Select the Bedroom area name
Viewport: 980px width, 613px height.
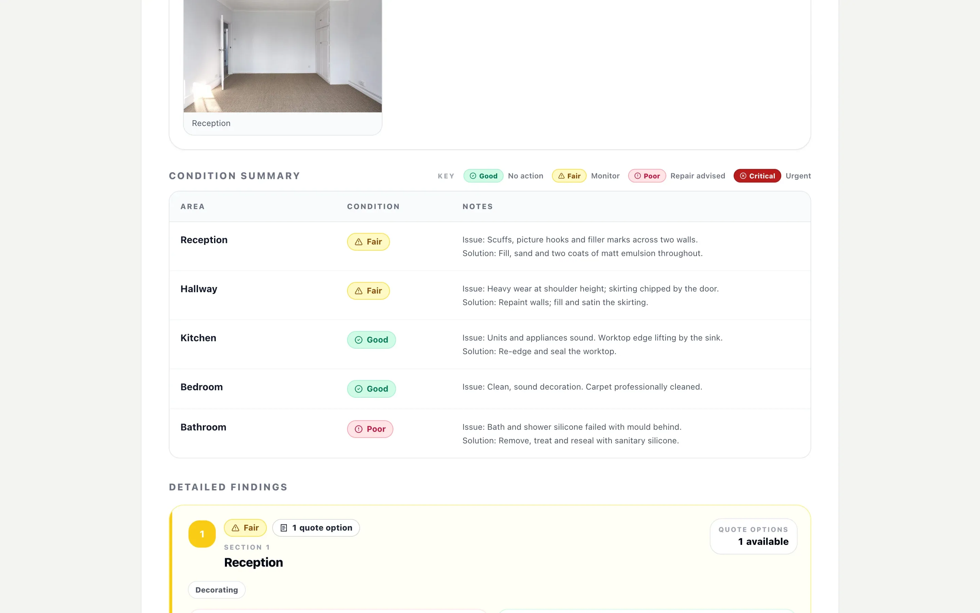point(202,387)
